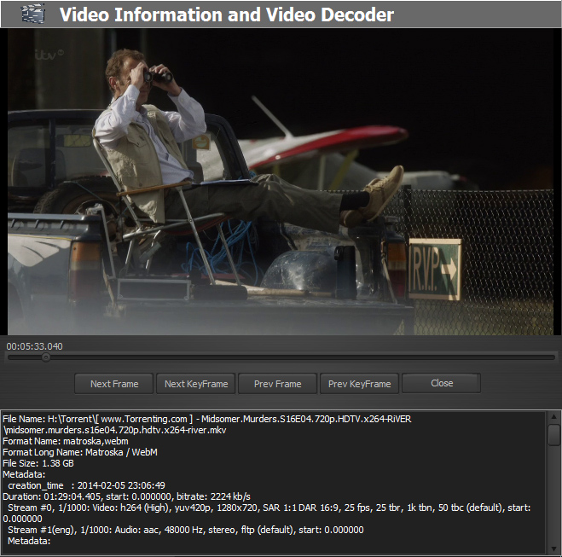
Task: Step back with Prev Frame button
Action: pos(277,384)
